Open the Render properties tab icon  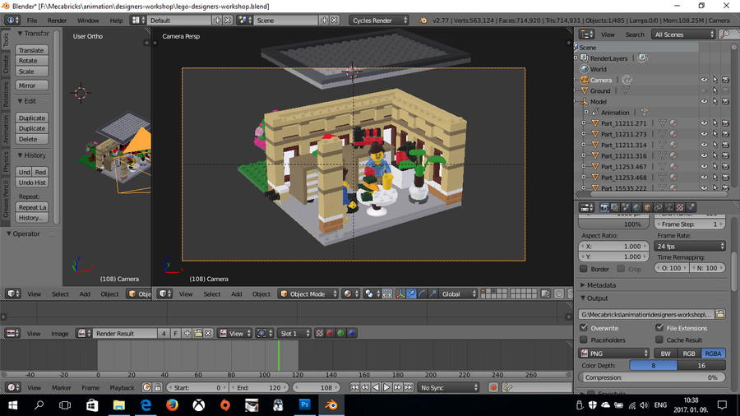pos(604,207)
